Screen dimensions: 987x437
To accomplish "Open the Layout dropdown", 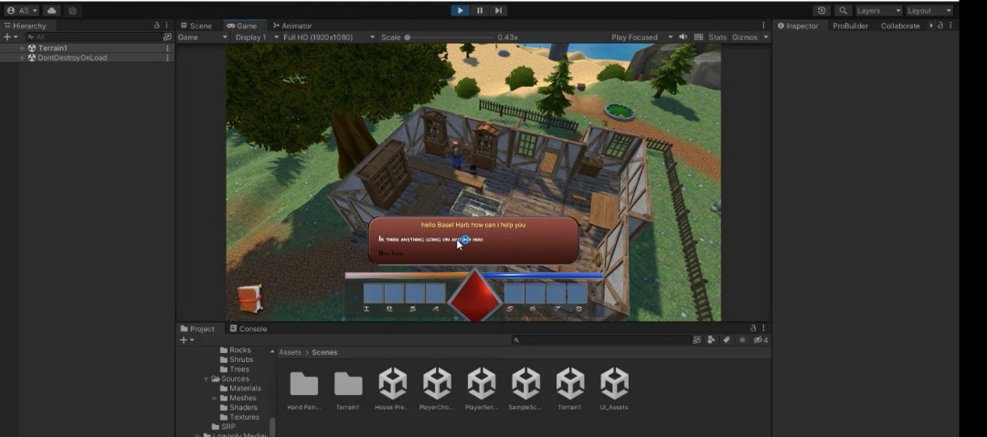I will 929,11.
